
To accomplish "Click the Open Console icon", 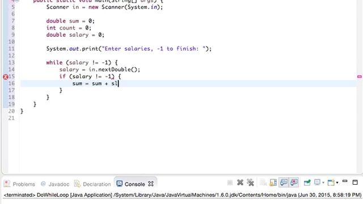I will pos(331,182).
